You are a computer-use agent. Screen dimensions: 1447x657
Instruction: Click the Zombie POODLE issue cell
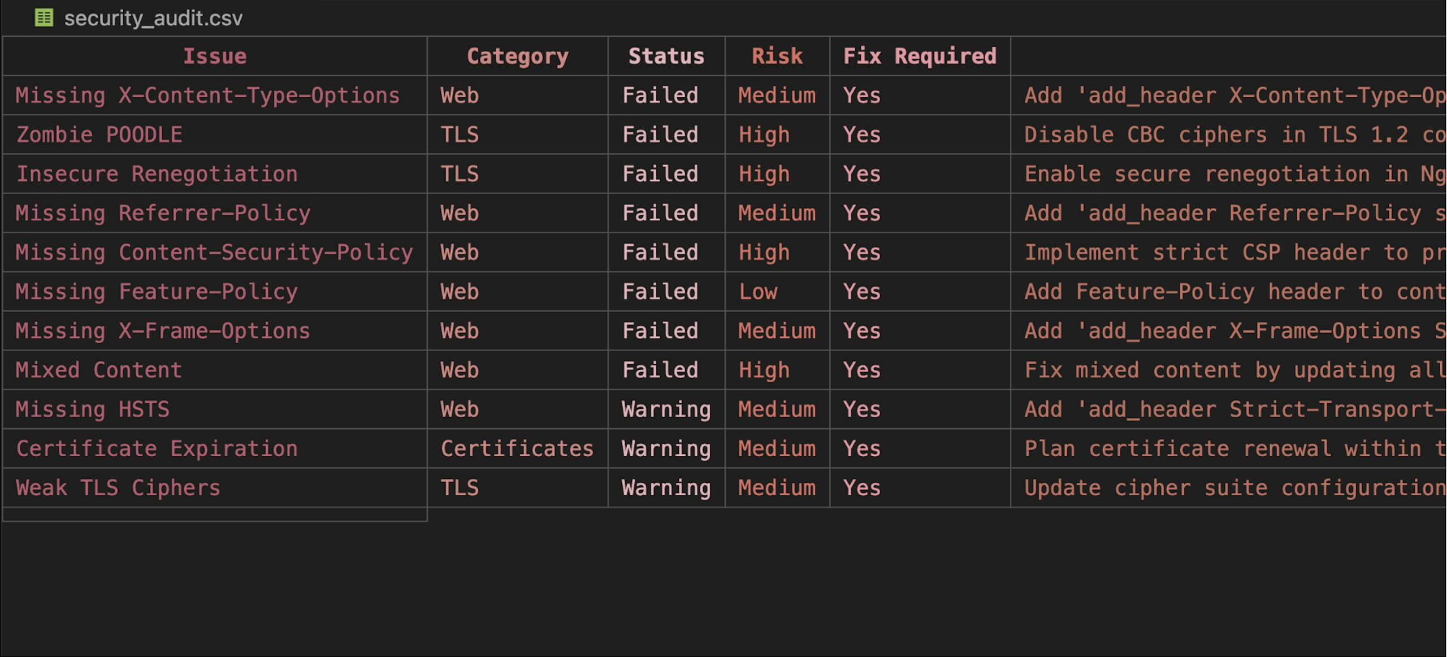pyautogui.click(x=99, y=135)
